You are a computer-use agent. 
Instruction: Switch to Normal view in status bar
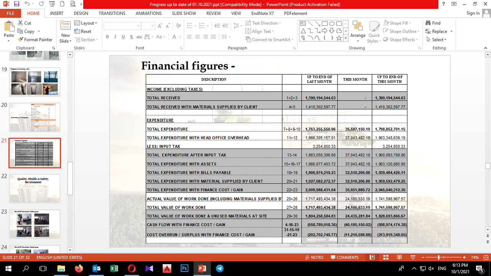(x=372, y=257)
